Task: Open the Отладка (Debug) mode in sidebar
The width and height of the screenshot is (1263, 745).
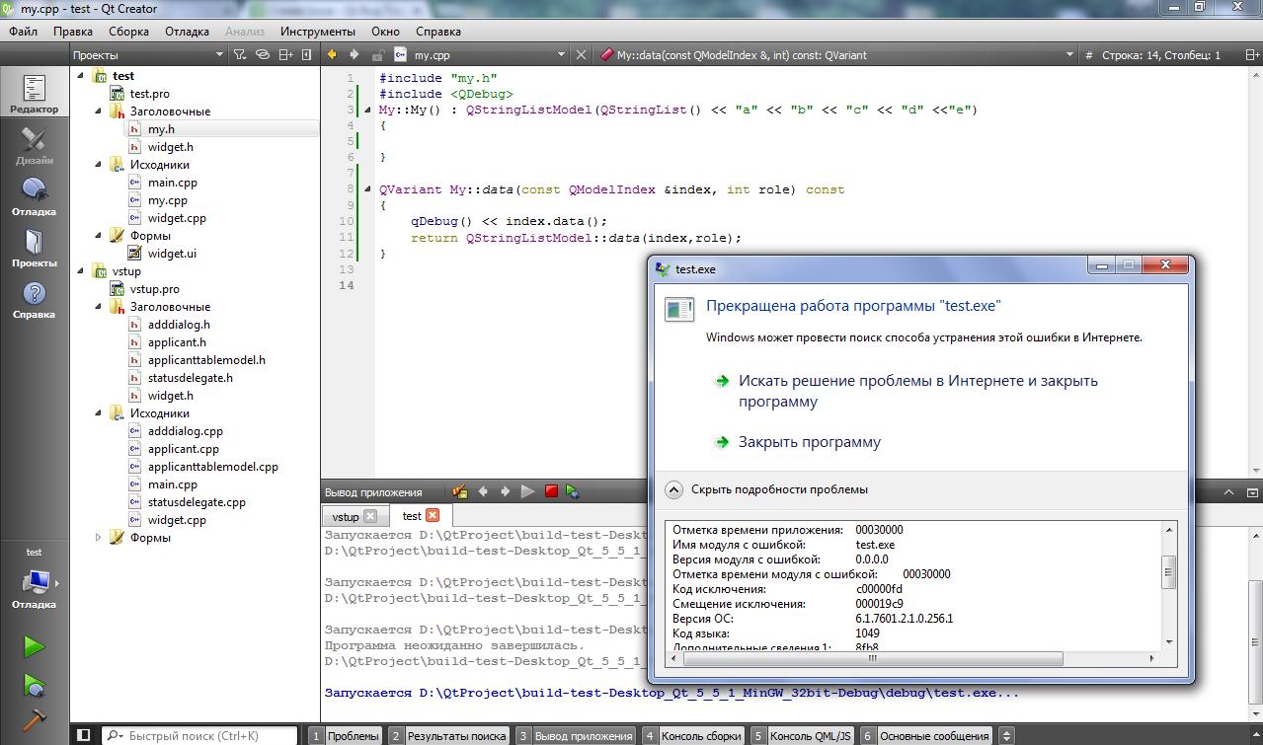Action: click(x=35, y=196)
